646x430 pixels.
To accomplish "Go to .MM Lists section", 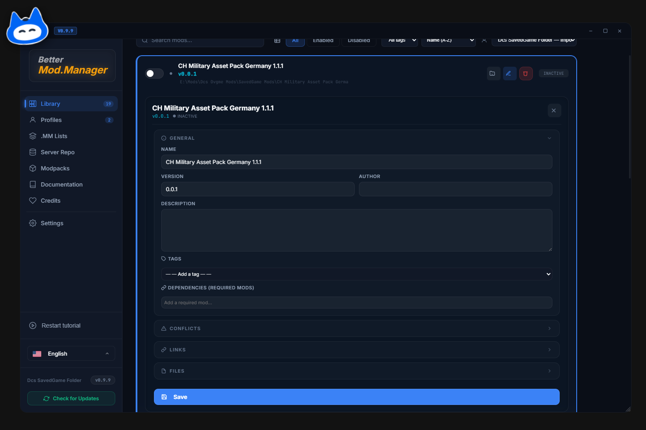I will pyautogui.click(x=71, y=136).
